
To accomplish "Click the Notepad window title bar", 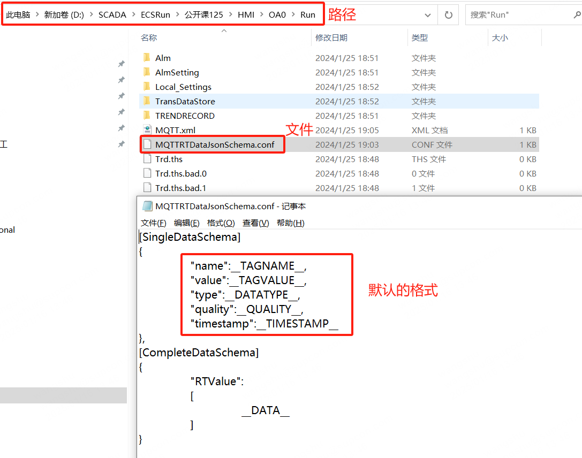I will [x=359, y=206].
